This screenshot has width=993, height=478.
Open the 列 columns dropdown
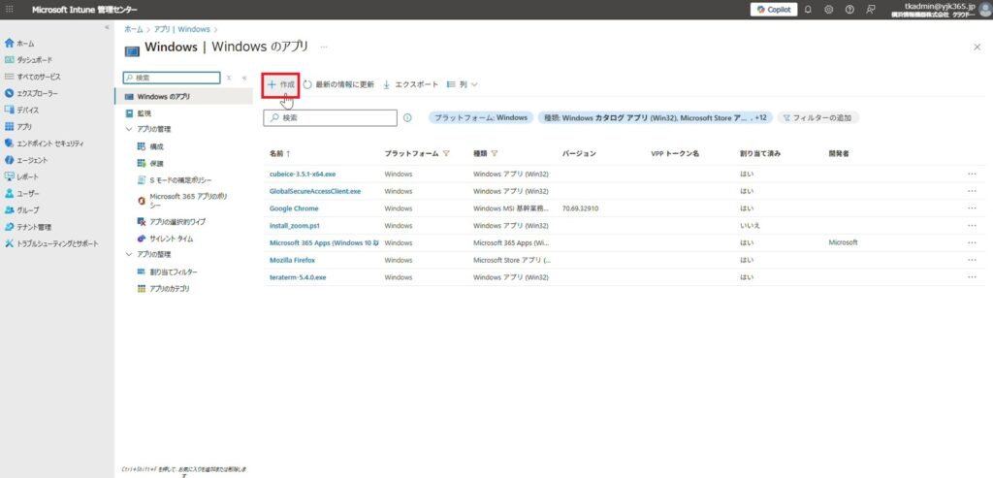pyautogui.click(x=462, y=84)
